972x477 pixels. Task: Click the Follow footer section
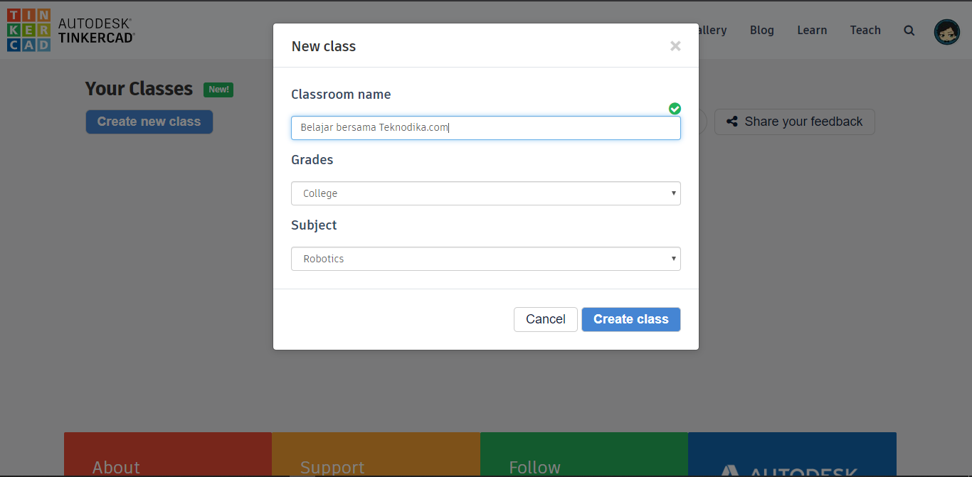(534, 467)
